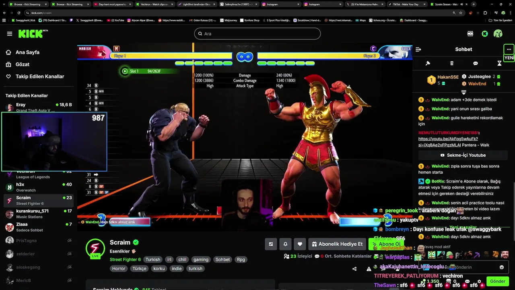Focus the Ara search field

[257, 33]
